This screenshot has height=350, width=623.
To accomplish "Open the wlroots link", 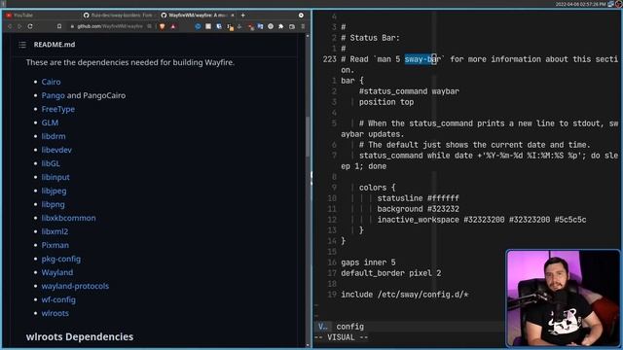I will pyautogui.click(x=55, y=313).
